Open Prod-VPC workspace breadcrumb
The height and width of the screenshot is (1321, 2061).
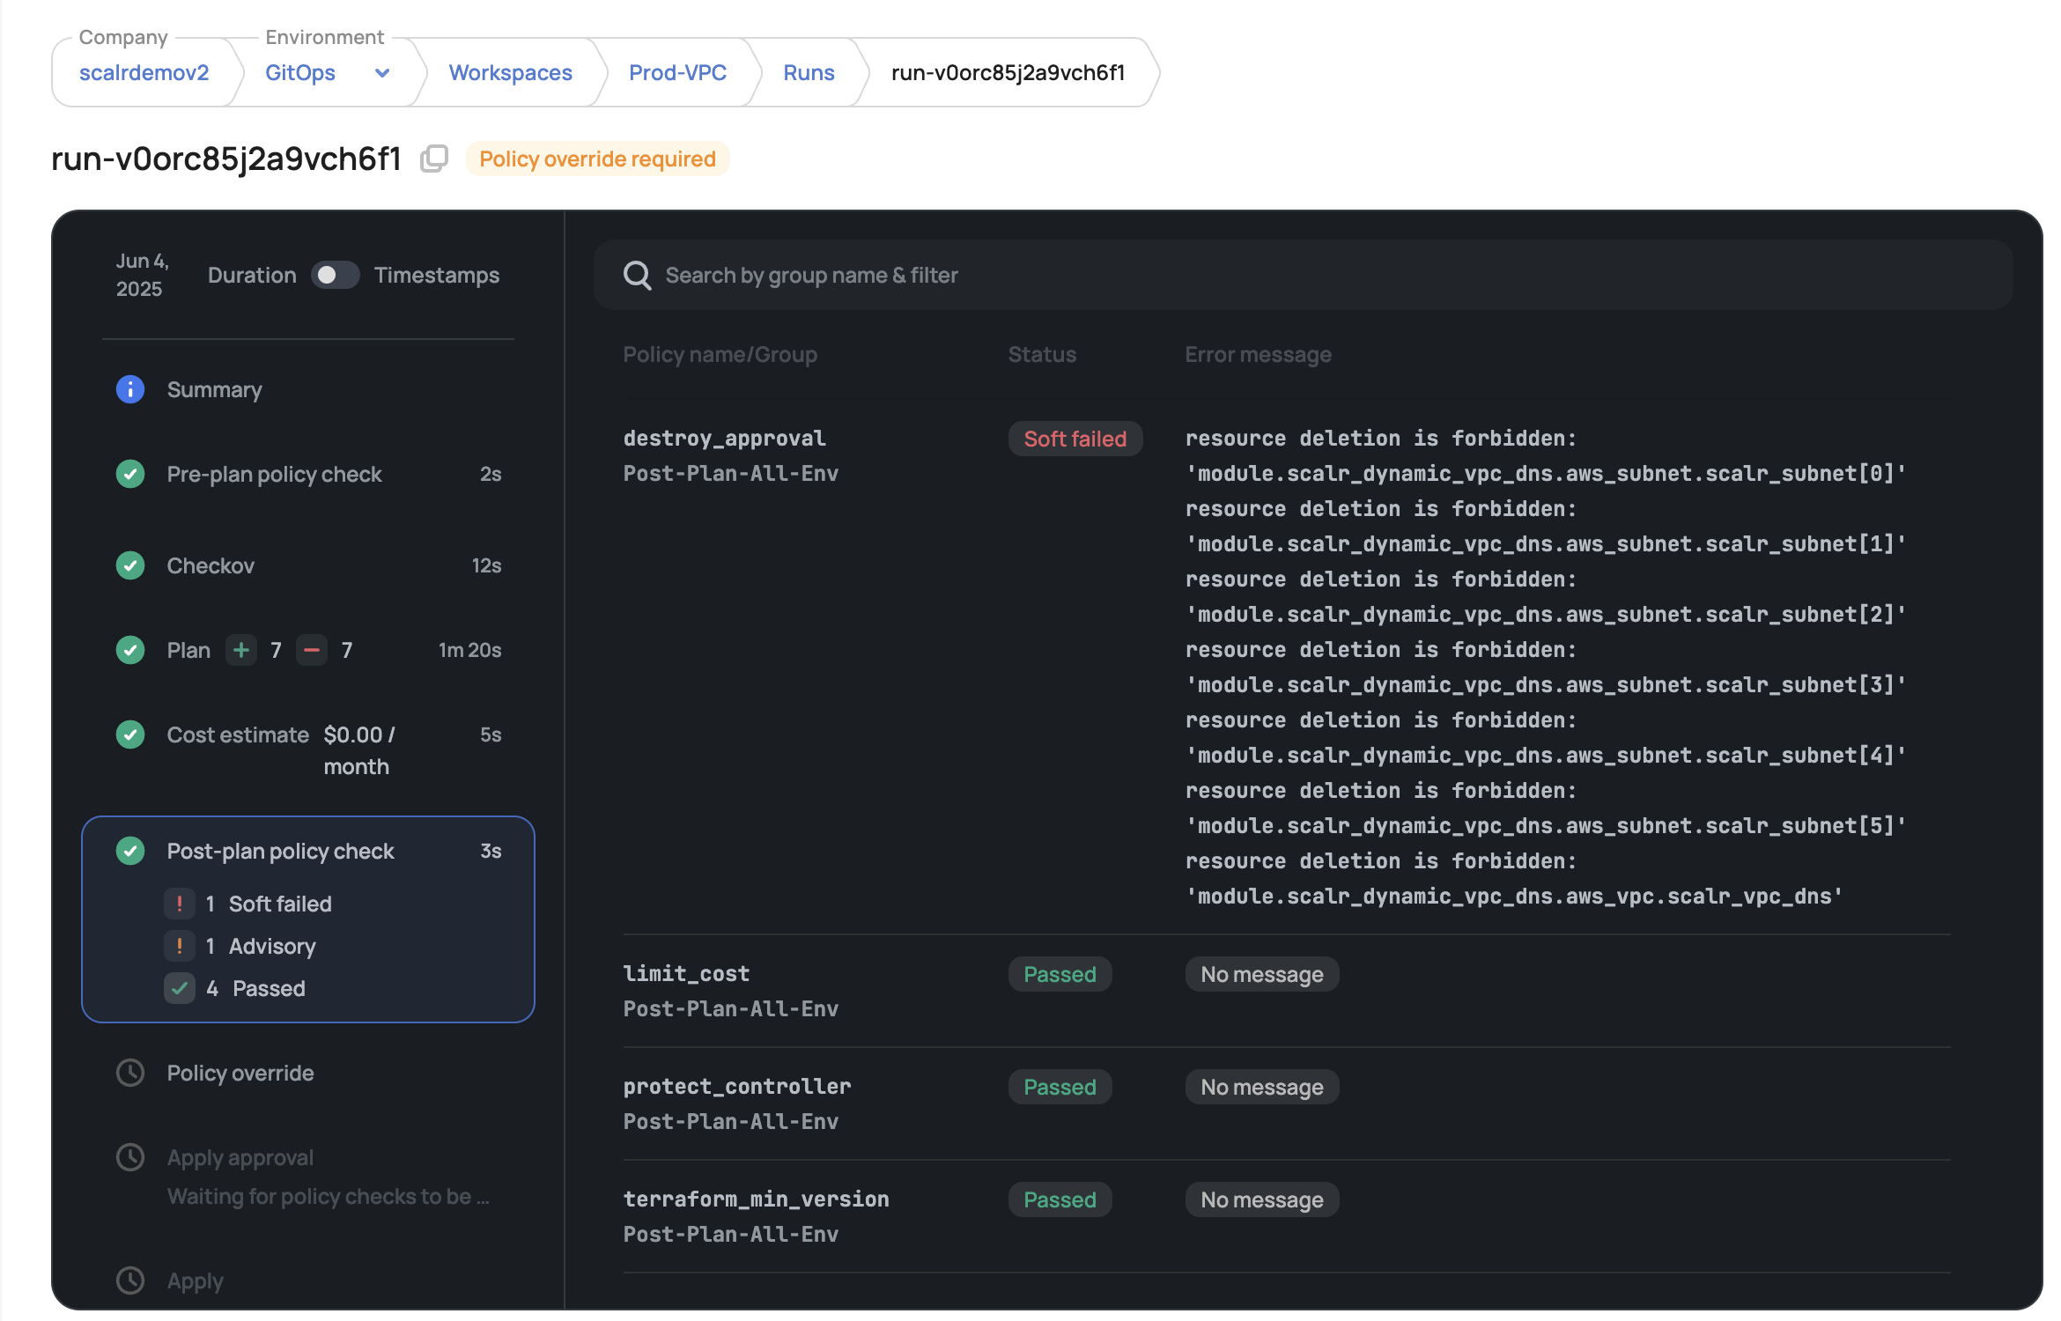(x=677, y=72)
